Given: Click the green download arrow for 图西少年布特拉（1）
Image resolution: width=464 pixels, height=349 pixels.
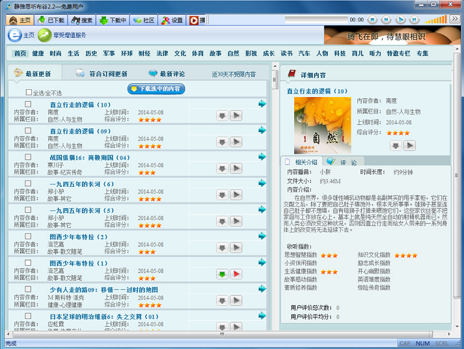Looking at the screenshot, I should pyautogui.click(x=223, y=274).
